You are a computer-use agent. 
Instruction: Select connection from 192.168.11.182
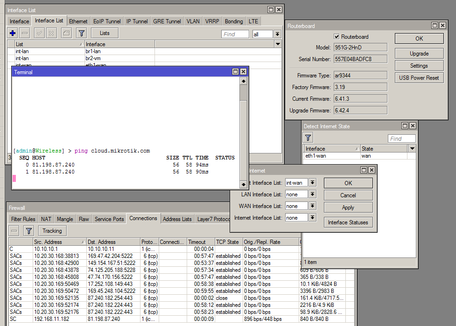pos(182,319)
